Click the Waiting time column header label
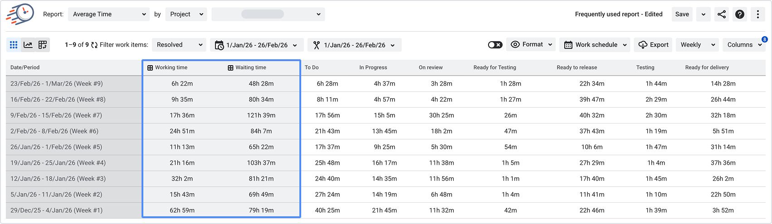This screenshot has height=224, width=772. click(251, 67)
